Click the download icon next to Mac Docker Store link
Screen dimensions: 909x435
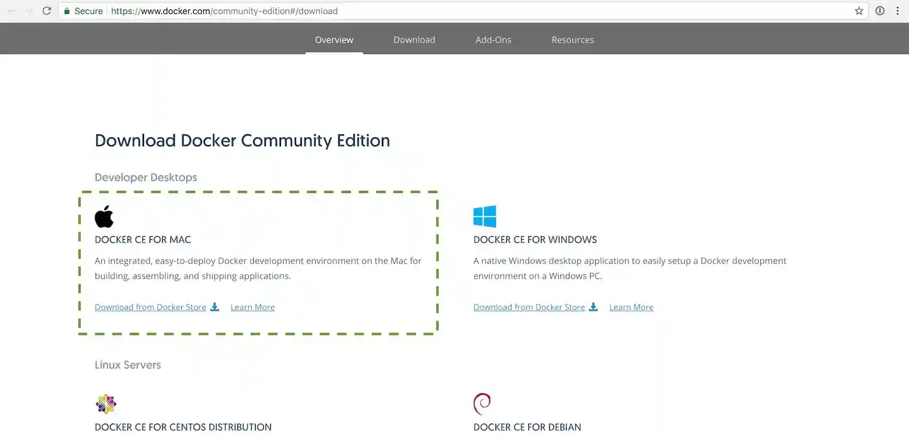215,306
